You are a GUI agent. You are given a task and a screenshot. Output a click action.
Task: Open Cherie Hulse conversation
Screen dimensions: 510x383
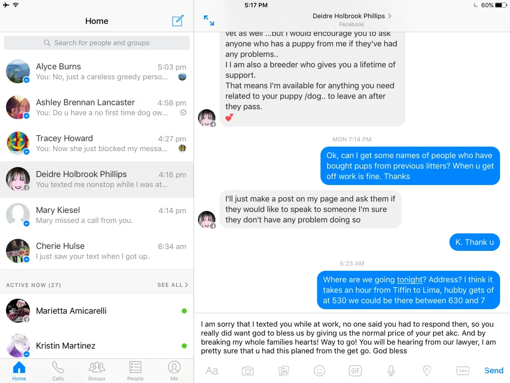(97, 251)
